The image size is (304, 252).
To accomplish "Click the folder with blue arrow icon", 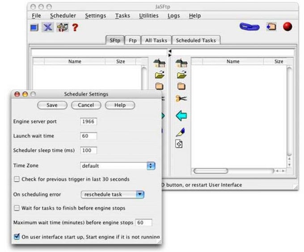I will [271, 26].
